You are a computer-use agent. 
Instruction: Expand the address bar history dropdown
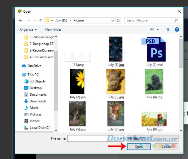(x=112, y=20)
